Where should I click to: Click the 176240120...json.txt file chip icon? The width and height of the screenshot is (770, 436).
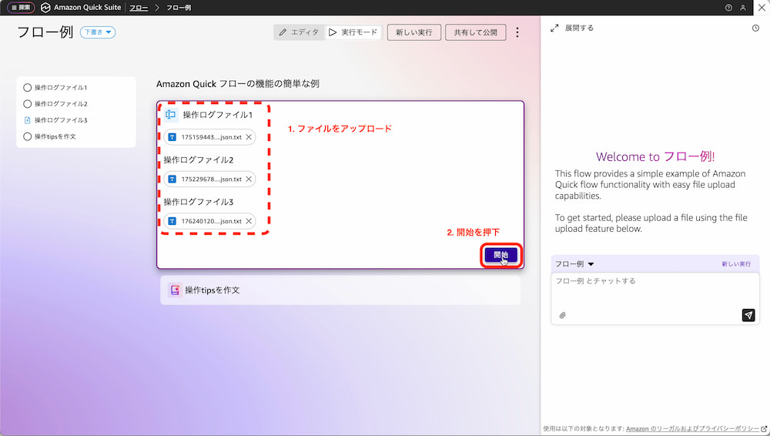pos(172,221)
